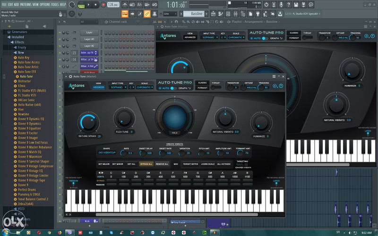Start playback with the play button
This screenshot has width=378, height=236.
(x=88, y=5)
